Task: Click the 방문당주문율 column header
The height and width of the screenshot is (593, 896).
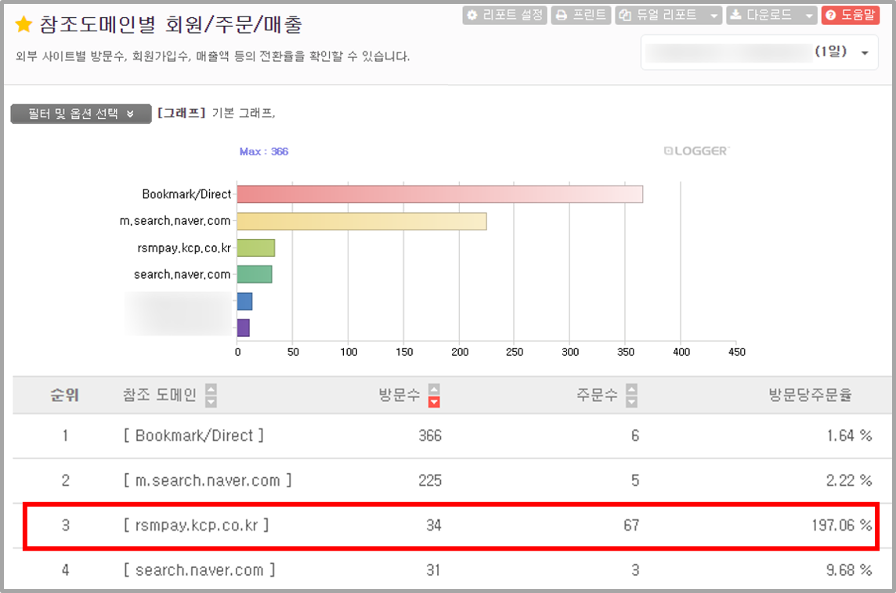Action: click(x=810, y=395)
